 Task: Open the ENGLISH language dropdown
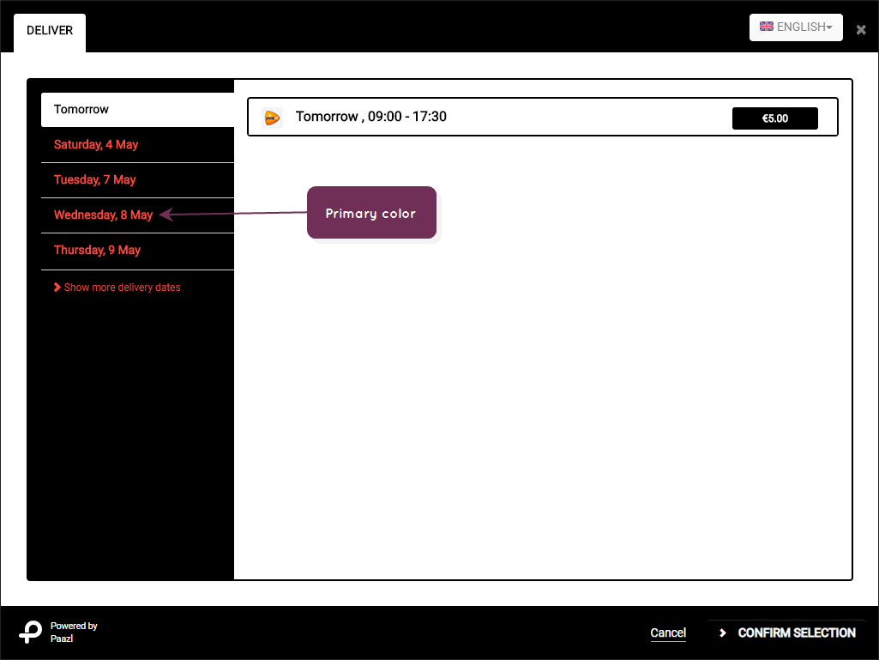click(x=796, y=27)
